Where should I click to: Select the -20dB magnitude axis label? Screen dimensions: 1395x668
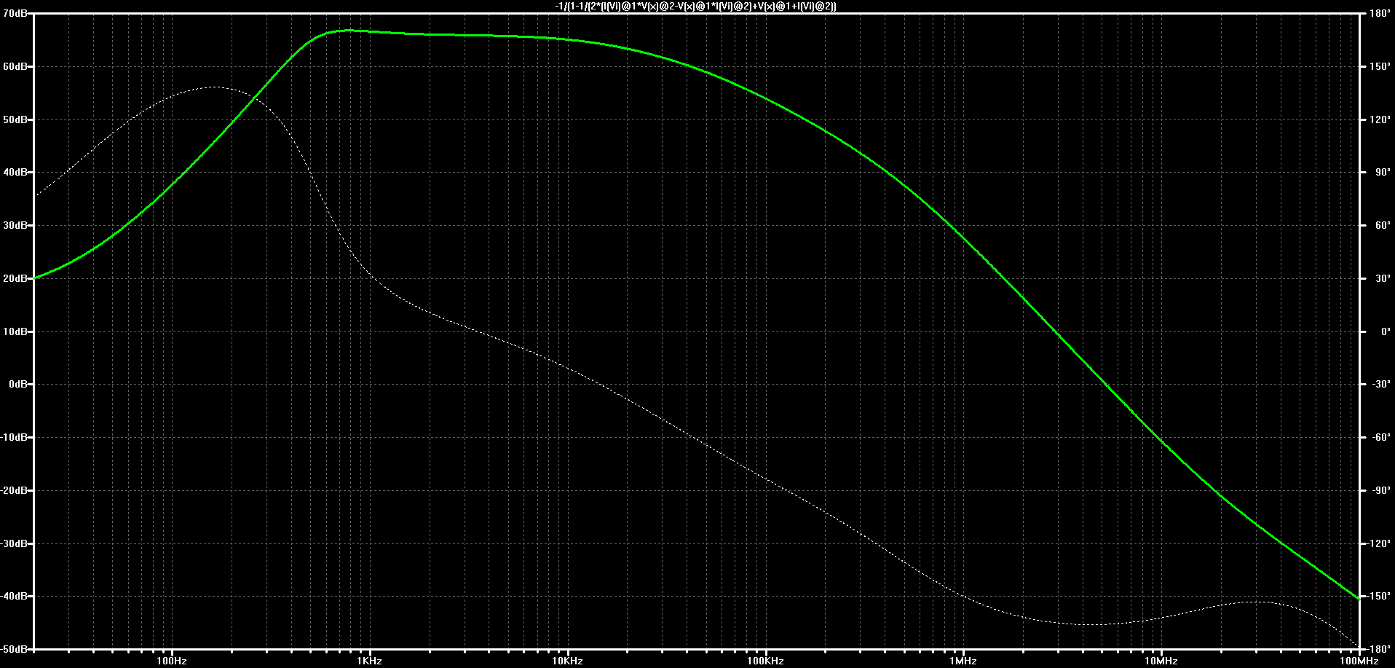(13, 490)
